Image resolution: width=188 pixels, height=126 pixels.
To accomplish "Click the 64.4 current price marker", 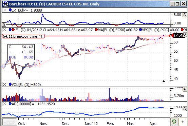I will (x=178, y=36).
